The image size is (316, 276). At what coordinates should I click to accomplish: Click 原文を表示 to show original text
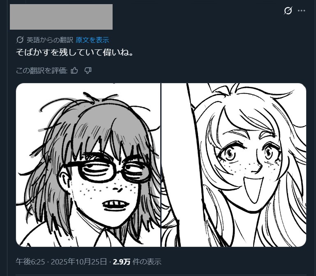coord(92,40)
